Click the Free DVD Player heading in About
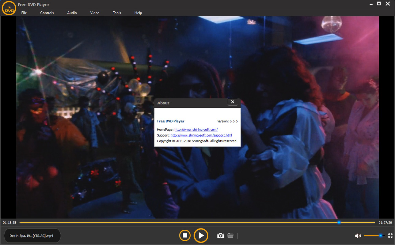The height and width of the screenshot is (245, 395). click(171, 121)
